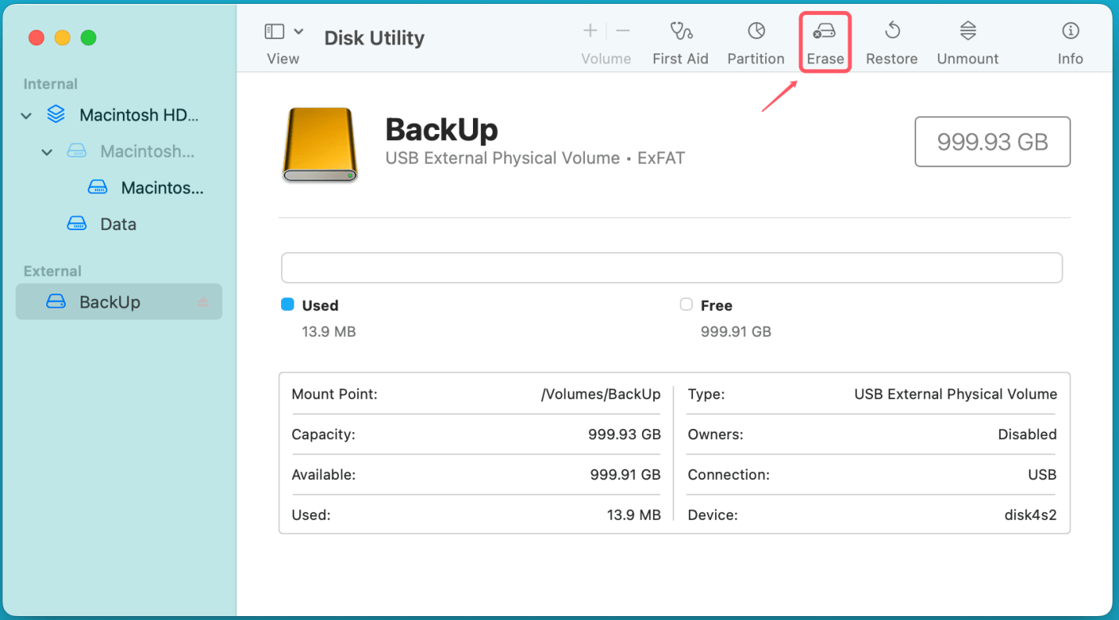Click the 999.93 GB capacity box
This screenshot has height=620, width=1119.
992,142
